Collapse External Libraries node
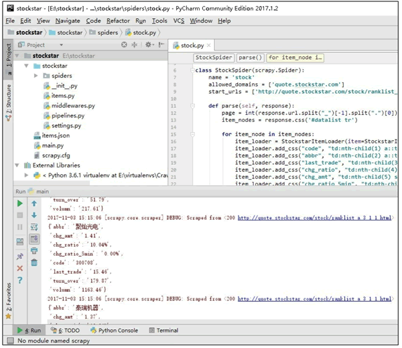Viewport: 402px width, 348px height. tap(17, 165)
